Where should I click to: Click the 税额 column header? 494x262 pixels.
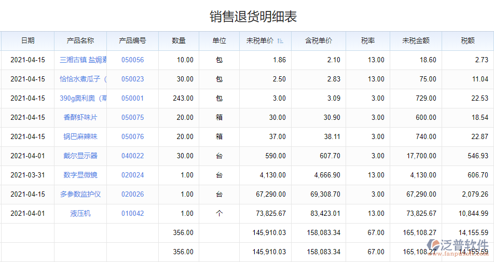tap(468, 41)
